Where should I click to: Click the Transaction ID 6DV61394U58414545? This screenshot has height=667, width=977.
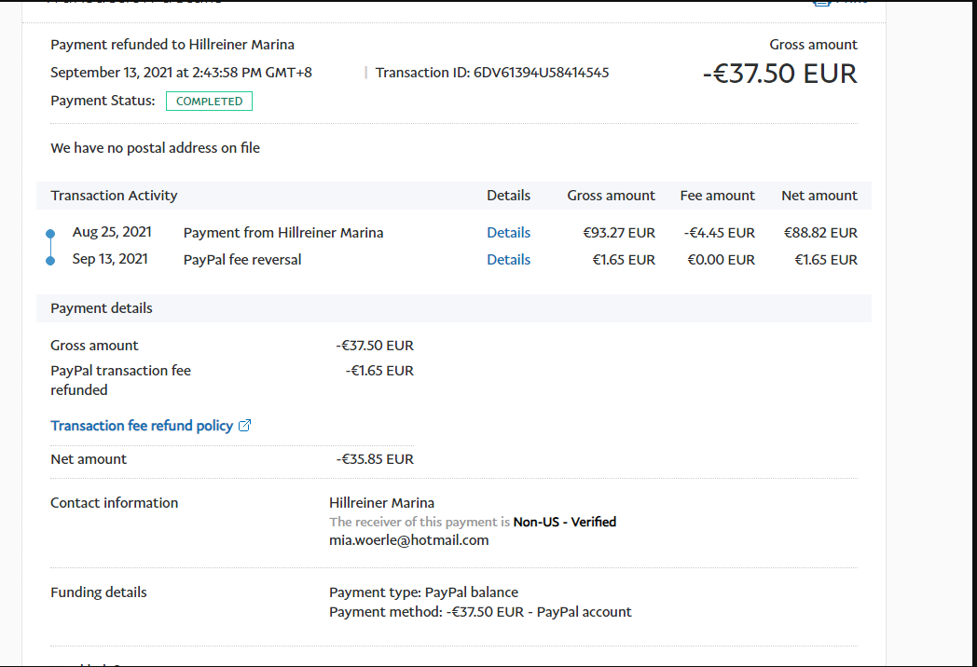(541, 73)
